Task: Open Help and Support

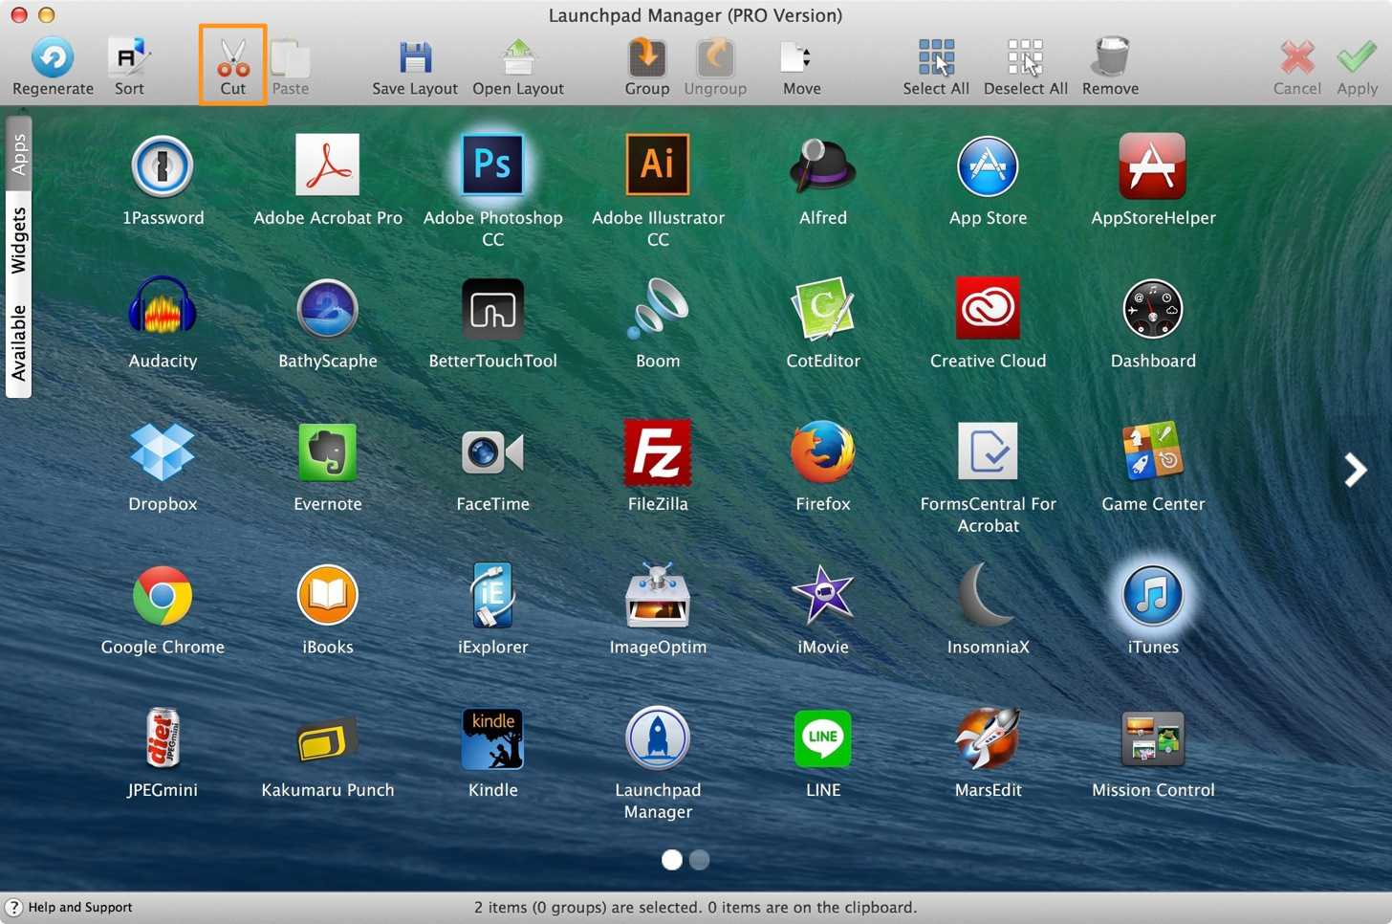Action: coord(70,907)
